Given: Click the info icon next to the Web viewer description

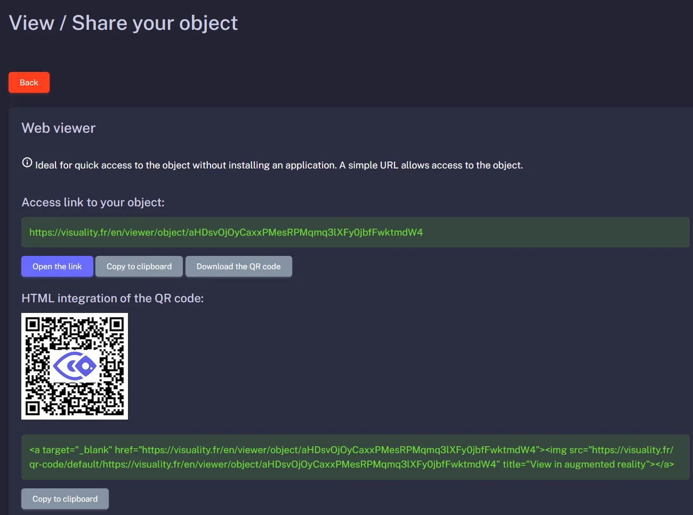Looking at the screenshot, I should pyautogui.click(x=27, y=162).
